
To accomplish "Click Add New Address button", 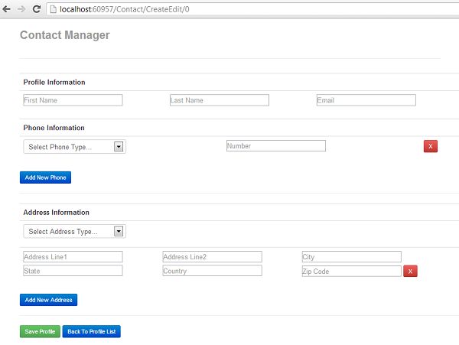I will pos(49,300).
